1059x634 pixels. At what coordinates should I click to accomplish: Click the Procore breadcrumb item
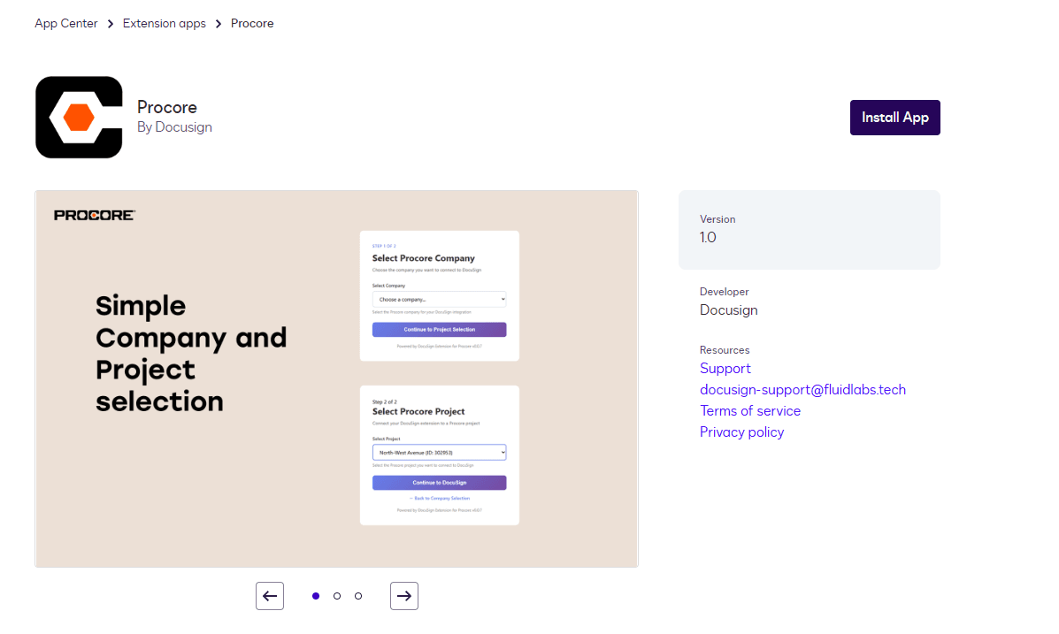coord(252,24)
